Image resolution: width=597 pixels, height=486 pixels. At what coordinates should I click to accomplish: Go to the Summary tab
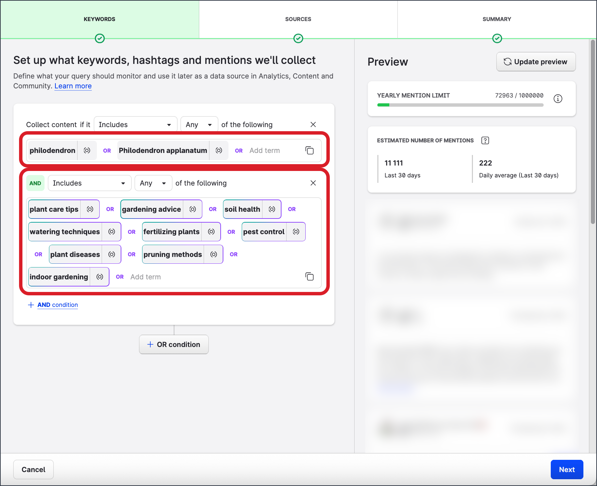(x=497, y=19)
